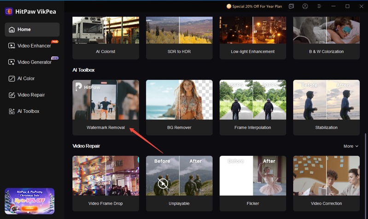
Task: Expand the More dropdown in Video Repair
Action: click(351, 146)
